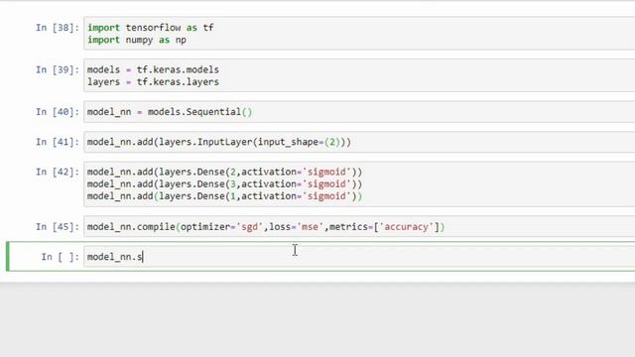Click the text 'import numpy as np'
Viewport: 635px width, 357px height.
pyautogui.click(x=137, y=40)
